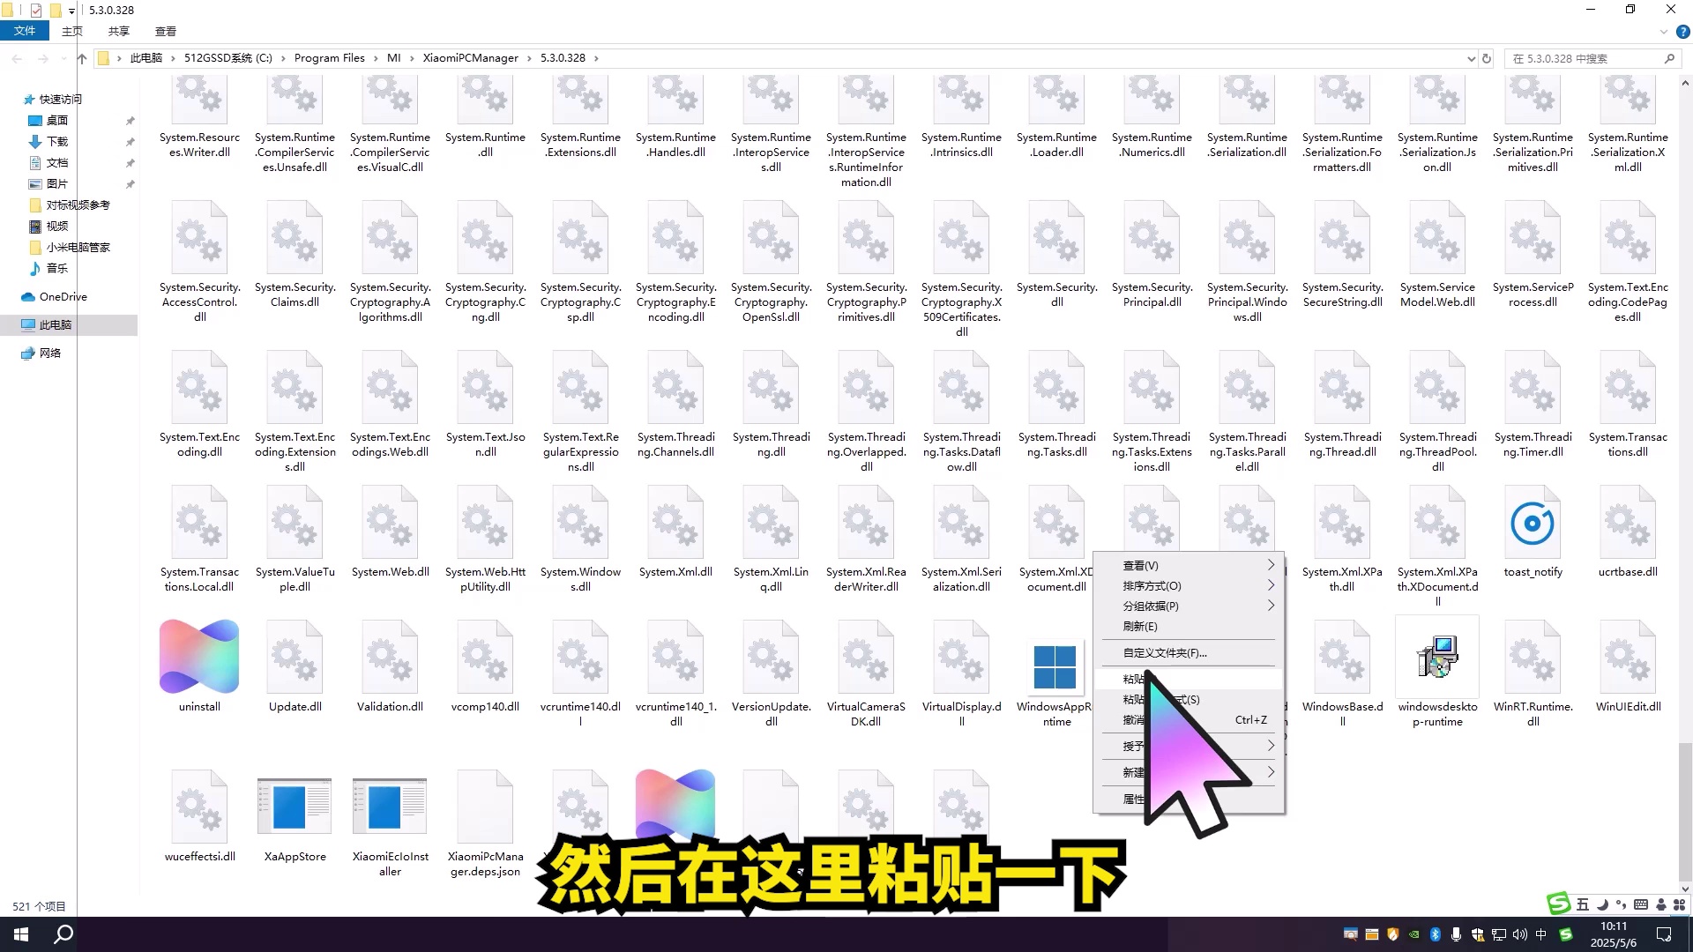Select the toast_notify file icon

(1533, 524)
